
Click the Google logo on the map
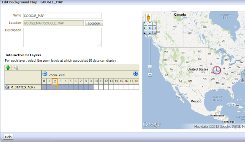152,124
